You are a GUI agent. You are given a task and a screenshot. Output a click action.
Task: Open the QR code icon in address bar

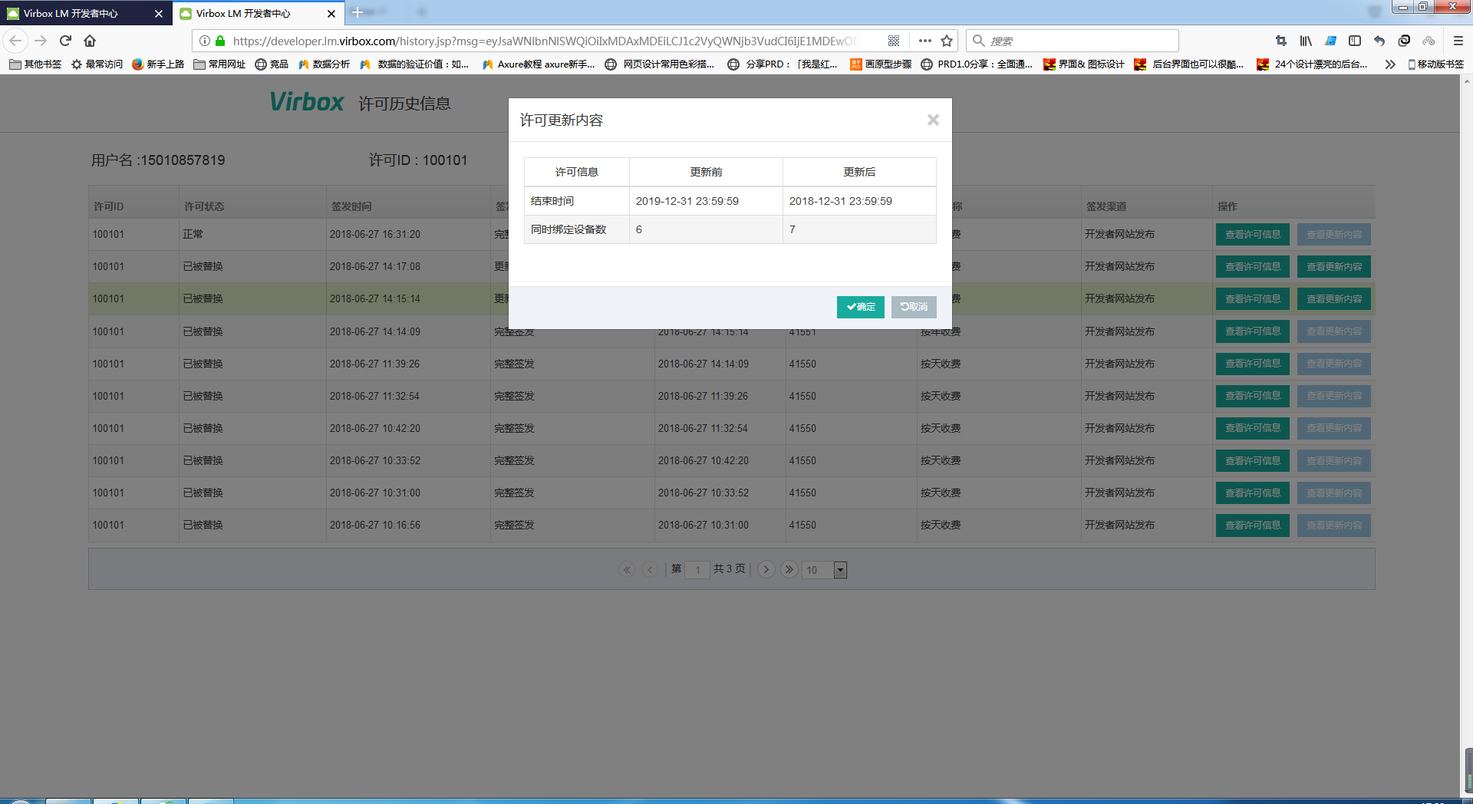click(x=894, y=41)
